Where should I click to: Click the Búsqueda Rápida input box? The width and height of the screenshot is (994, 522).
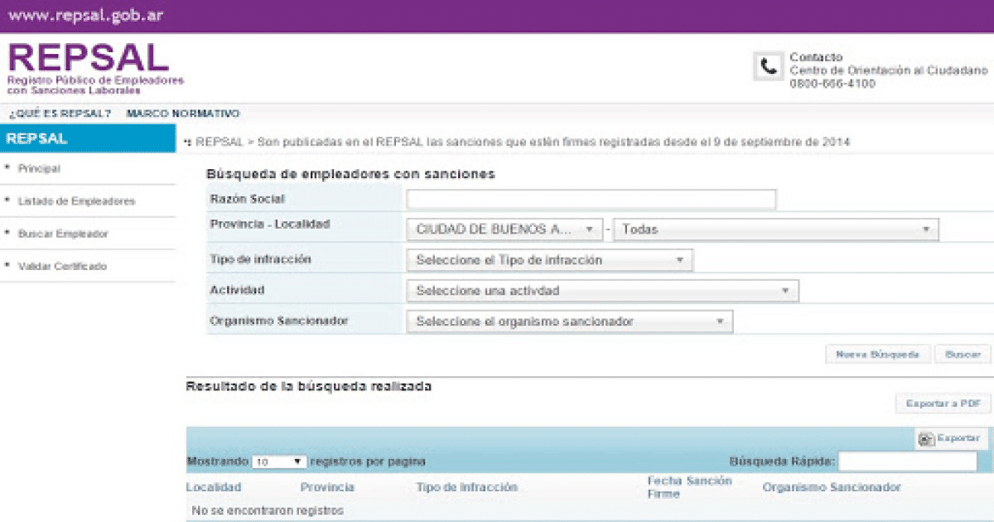pyautogui.click(x=907, y=462)
